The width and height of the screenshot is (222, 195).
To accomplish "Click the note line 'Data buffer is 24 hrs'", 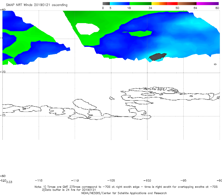I will click(x=69, y=190).
